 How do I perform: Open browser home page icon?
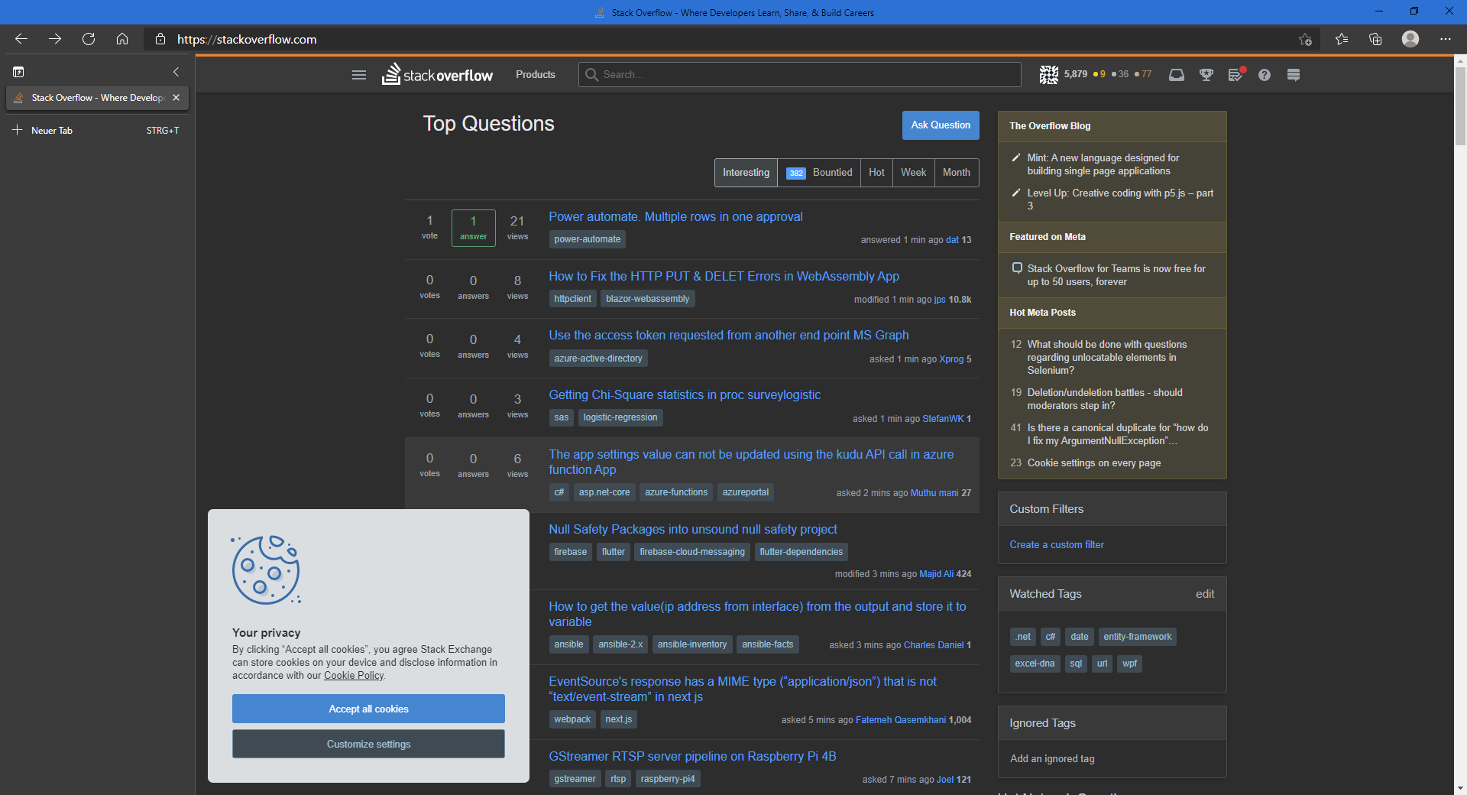pyautogui.click(x=122, y=39)
